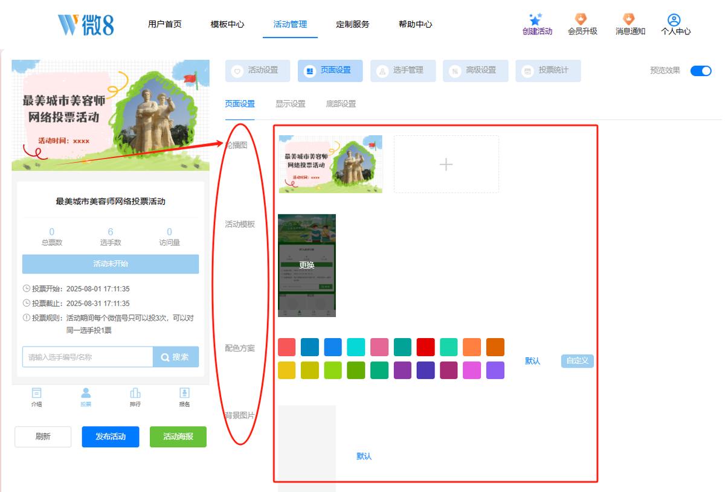Viewport: 725px width, 492px height.
Task: Switch to the 选手管理 tab
Action: (403, 71)
